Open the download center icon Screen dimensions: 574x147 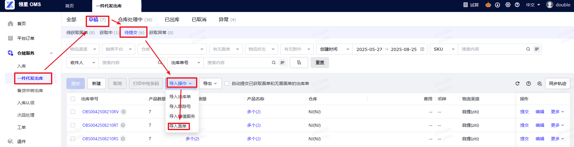click(x=497, y=5)
